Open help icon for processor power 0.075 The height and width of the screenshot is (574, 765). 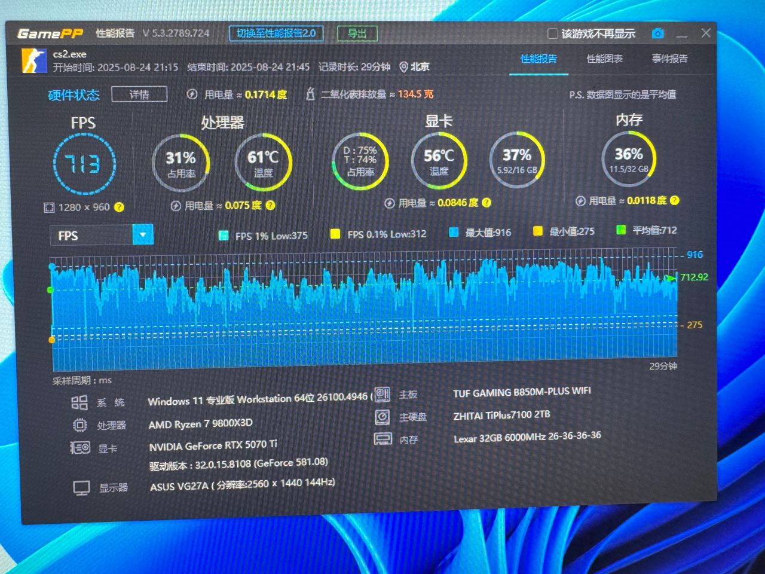click(270, 205)
